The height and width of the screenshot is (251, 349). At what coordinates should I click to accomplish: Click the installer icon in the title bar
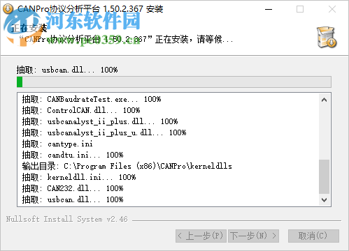click(8, 9)
